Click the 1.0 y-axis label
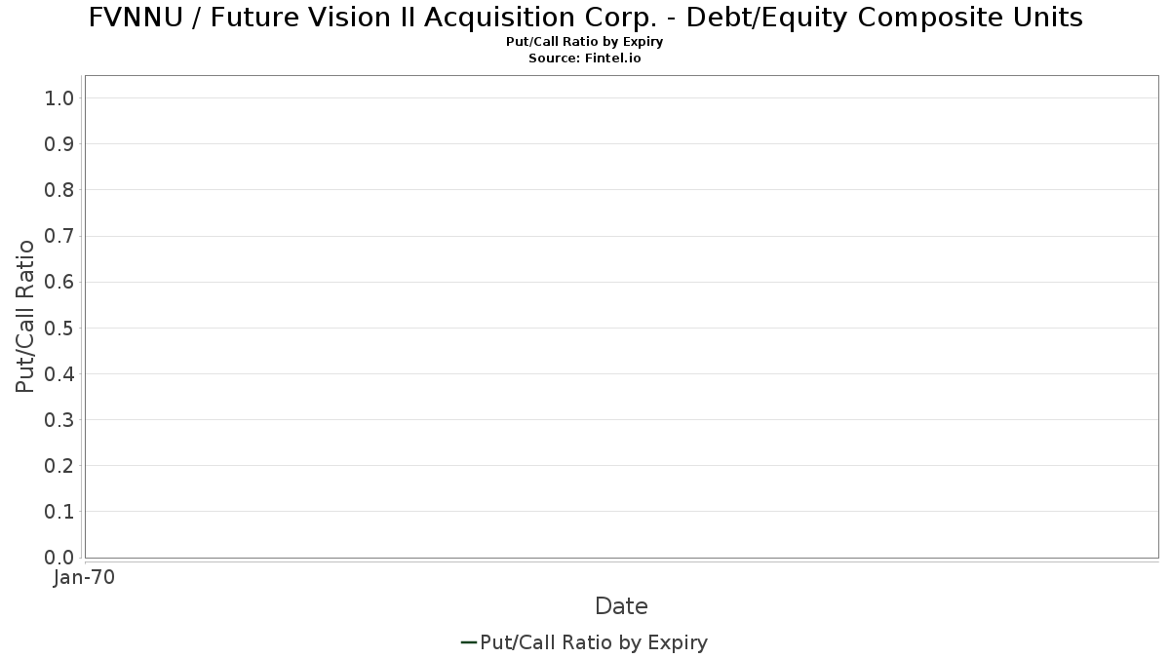 pyautogui.click(x=59, y=98)
